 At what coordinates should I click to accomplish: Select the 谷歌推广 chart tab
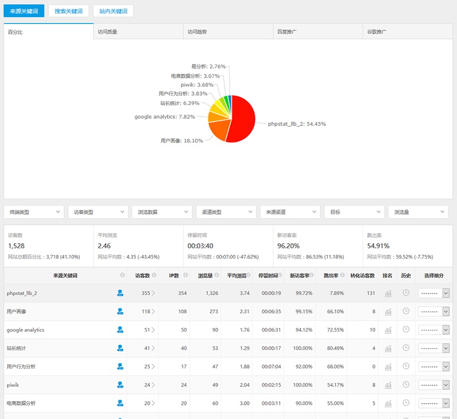pyautogui.click(x=408, y=31)
